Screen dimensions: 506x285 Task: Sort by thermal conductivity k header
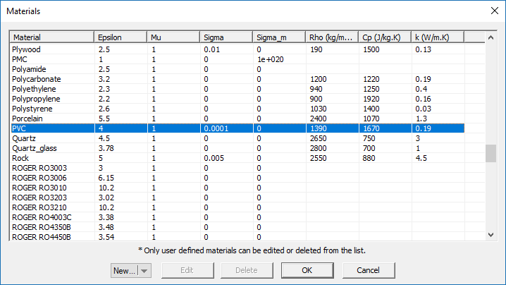444,37
